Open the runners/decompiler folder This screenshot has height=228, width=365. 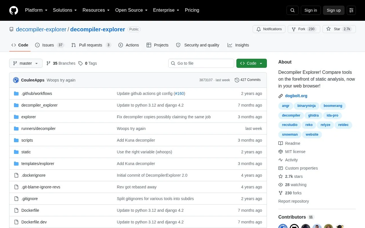click(38, 129)
